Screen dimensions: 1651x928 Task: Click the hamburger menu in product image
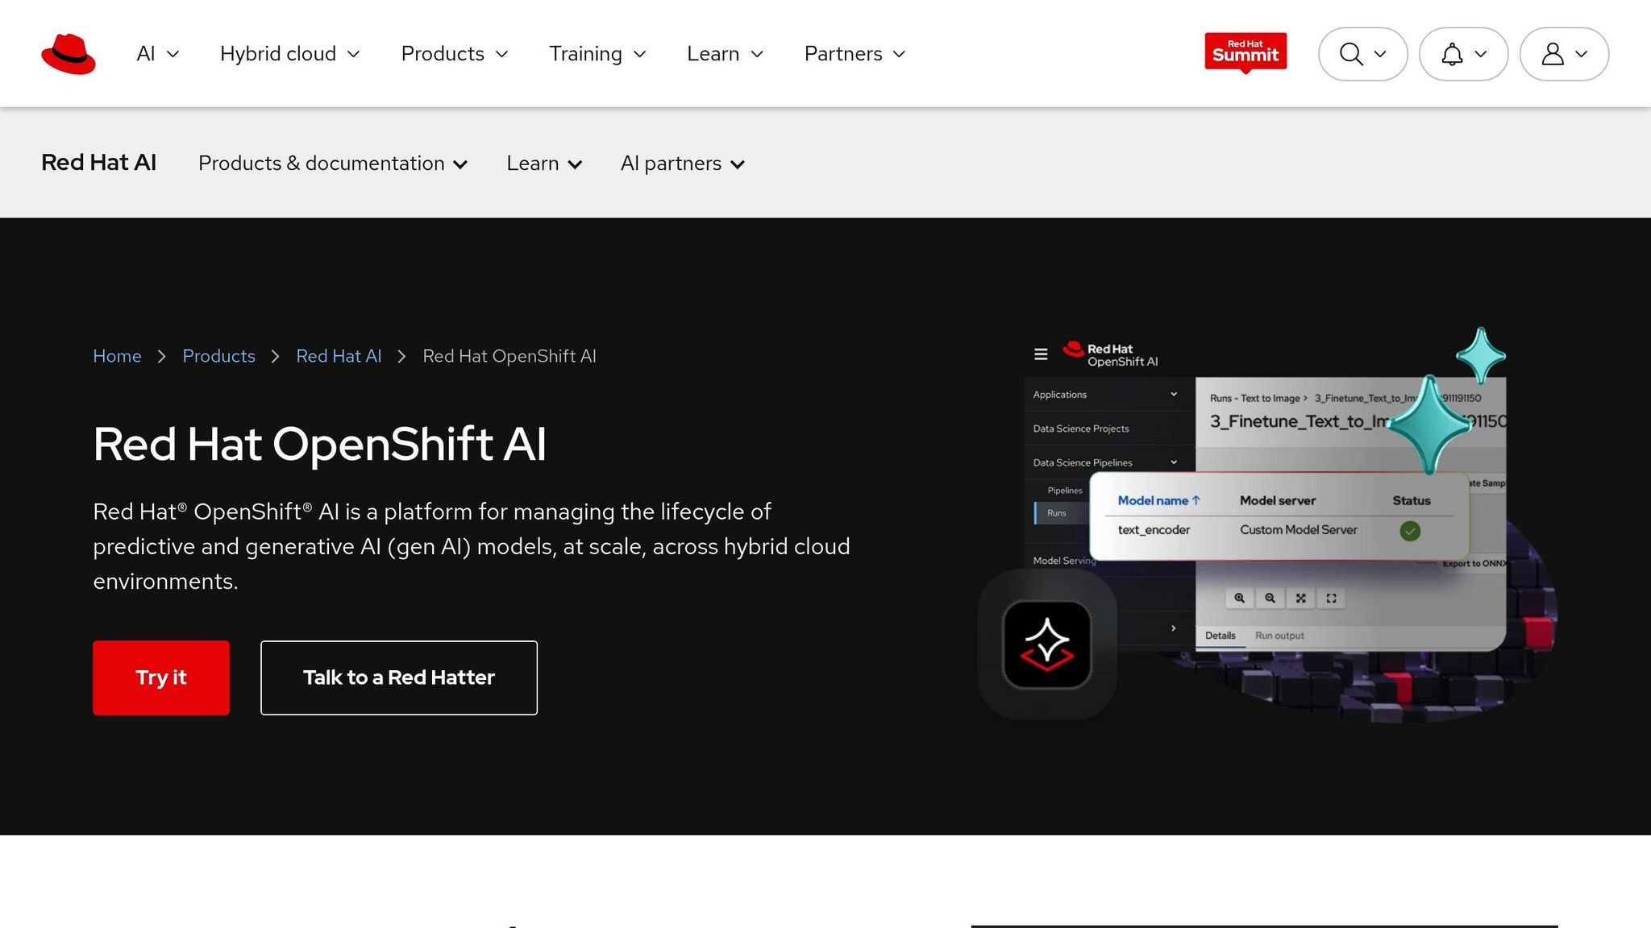point(1041,354)
